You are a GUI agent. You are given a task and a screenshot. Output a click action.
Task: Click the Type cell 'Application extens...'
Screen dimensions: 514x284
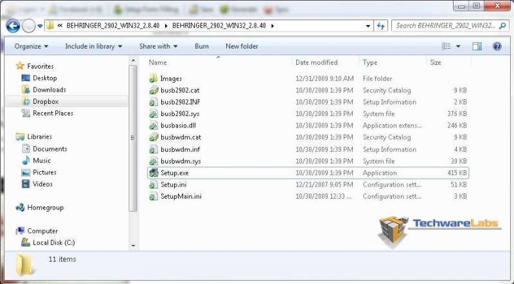click(392, 125)
